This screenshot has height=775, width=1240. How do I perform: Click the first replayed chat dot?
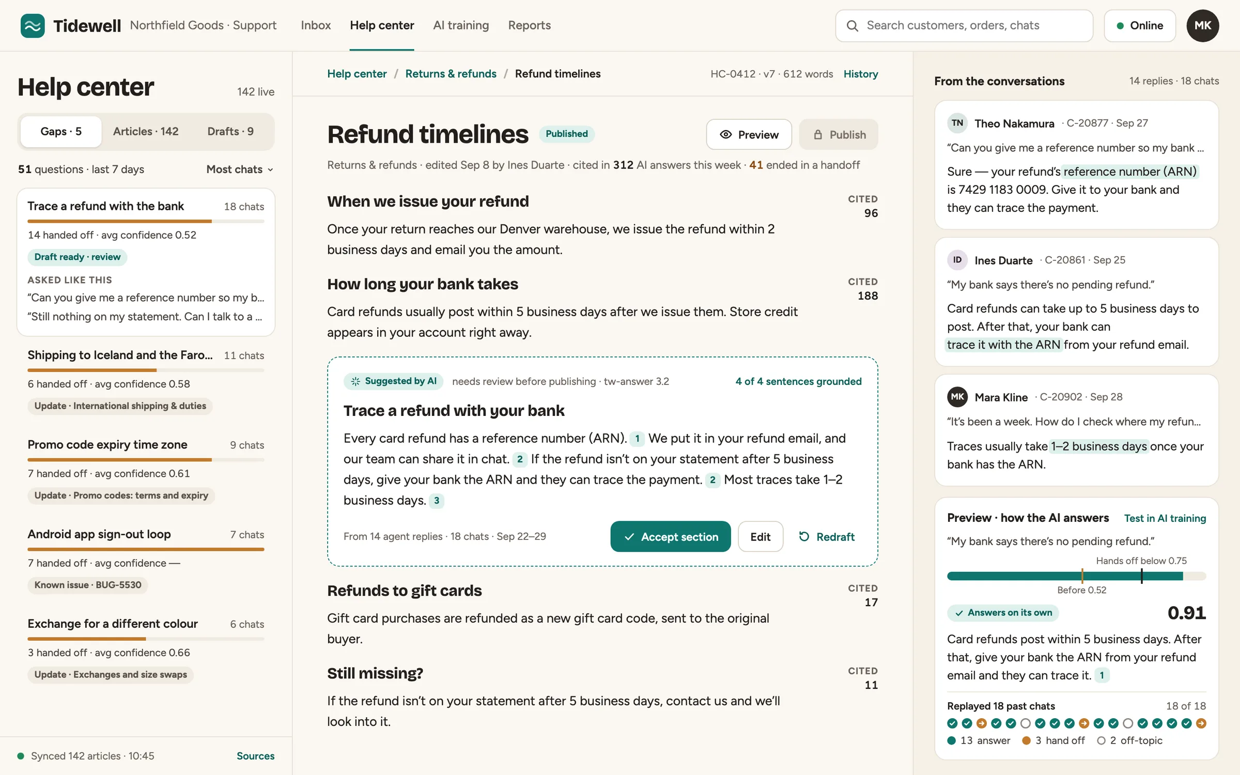(x=952, y=723)
